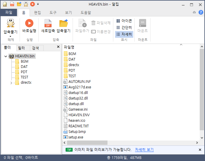
Task: Click the horizontal scrollbar right arrow
Action: click(197, 143)
